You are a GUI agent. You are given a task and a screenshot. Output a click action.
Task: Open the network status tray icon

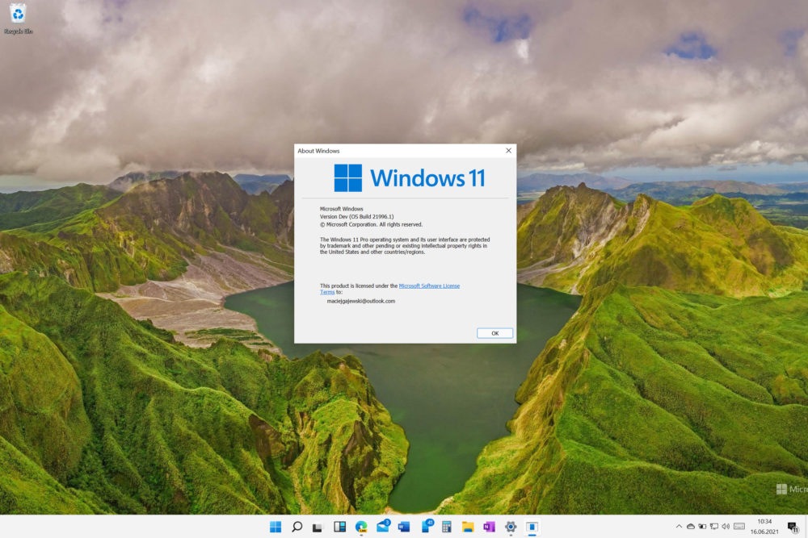click(x=714, y=526)
